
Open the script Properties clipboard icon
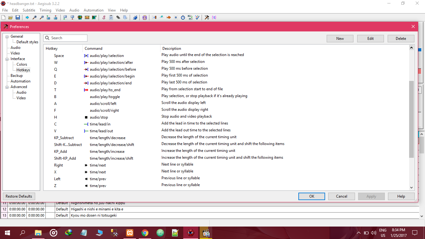point(111,17)
